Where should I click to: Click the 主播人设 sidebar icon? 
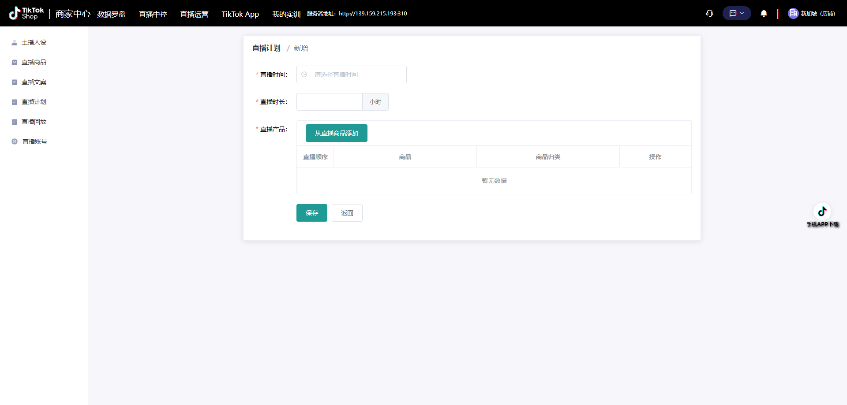15,43
